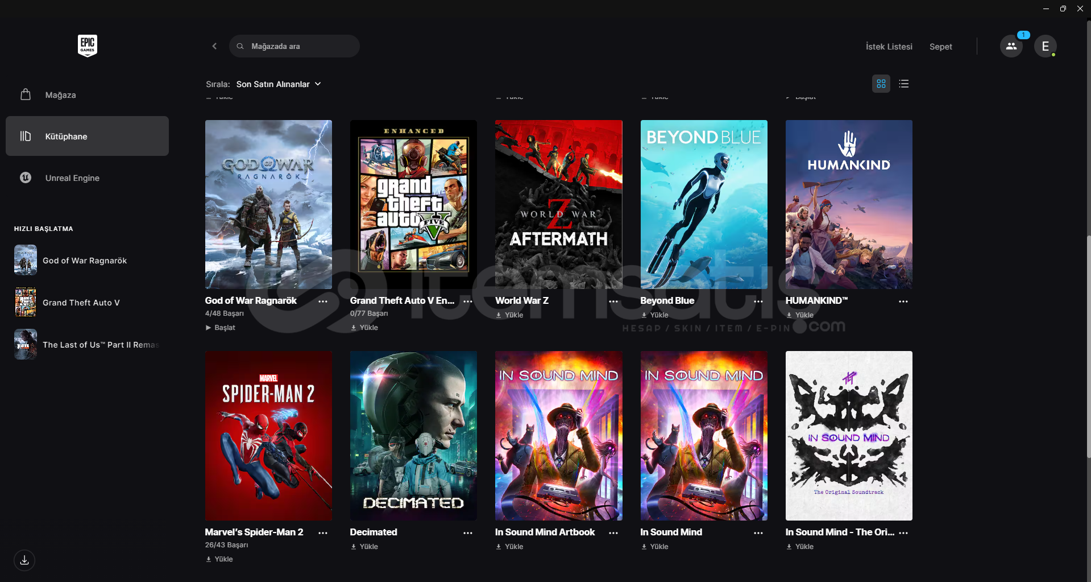1091x582 pixels.
Task: Click the Marvel's Spider-Man 2 title text
Action: [x=254, y=532]
